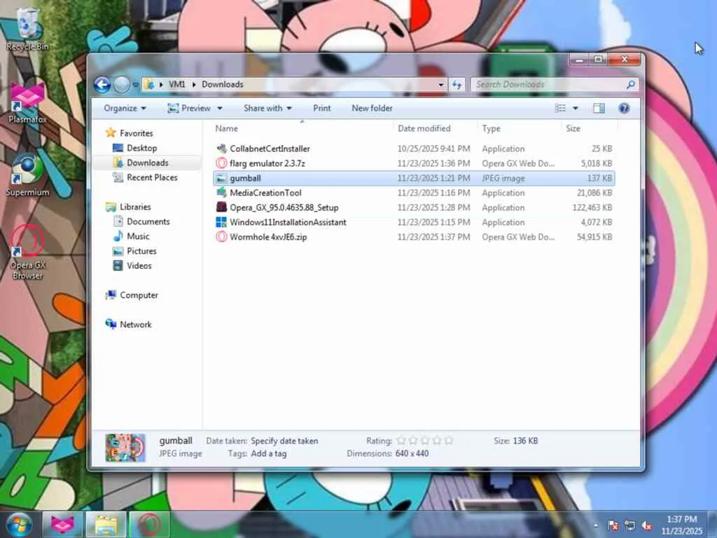Viewport: 717px width, 538px height.
Task: Go back with the Explorer Back arrow
Action: (x=102, y=85)
